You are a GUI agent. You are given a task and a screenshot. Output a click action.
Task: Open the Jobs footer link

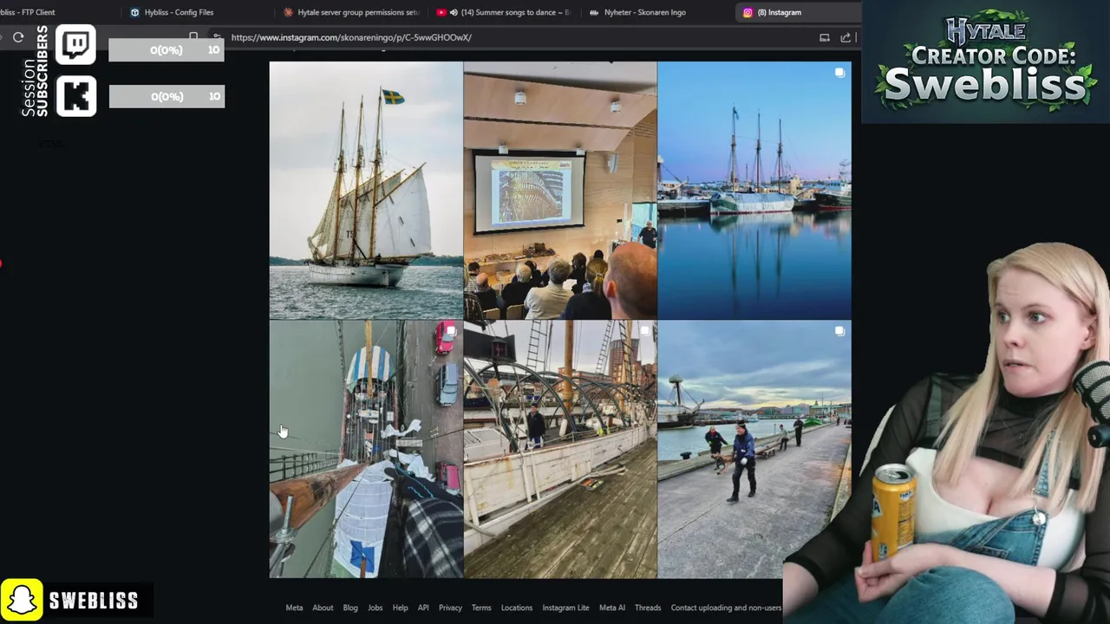click(375, 608)
